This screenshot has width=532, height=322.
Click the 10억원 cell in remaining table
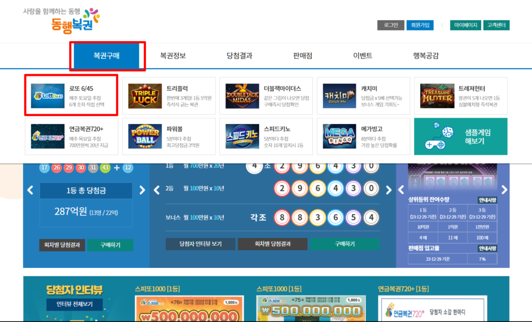click(x=423, y=227)
